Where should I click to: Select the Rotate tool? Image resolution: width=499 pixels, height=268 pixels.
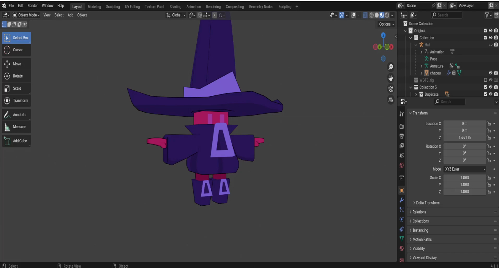tap(16, 76)
